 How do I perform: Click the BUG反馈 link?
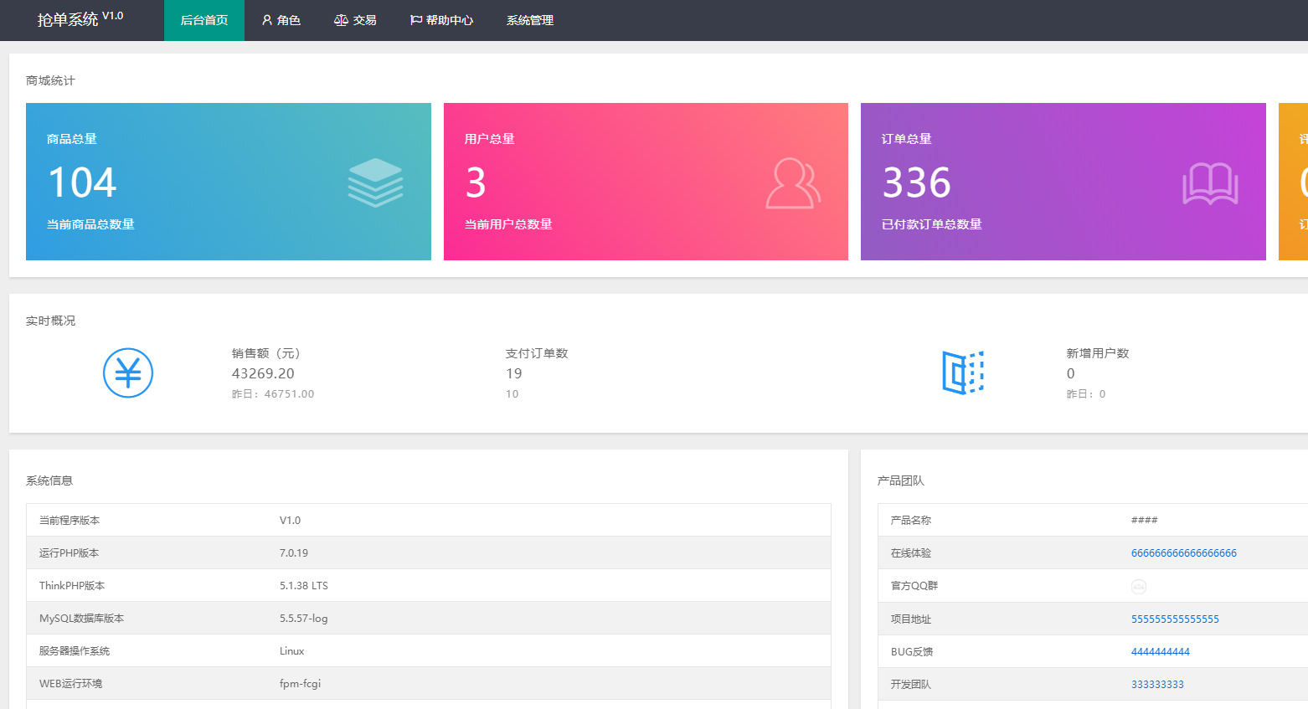(x=1161, y=651)
